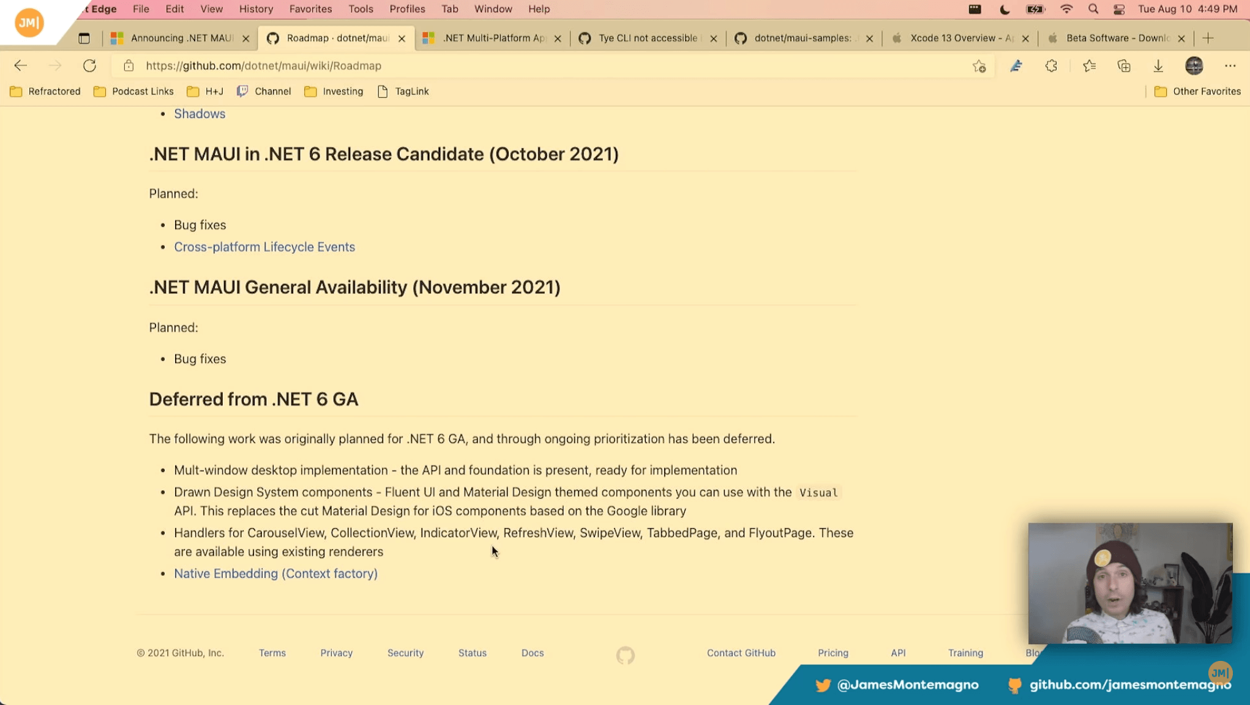1250x705 pixels.
Task: Close the Roadmap dotnet/maui tab
Action: [x=402, y=39]
